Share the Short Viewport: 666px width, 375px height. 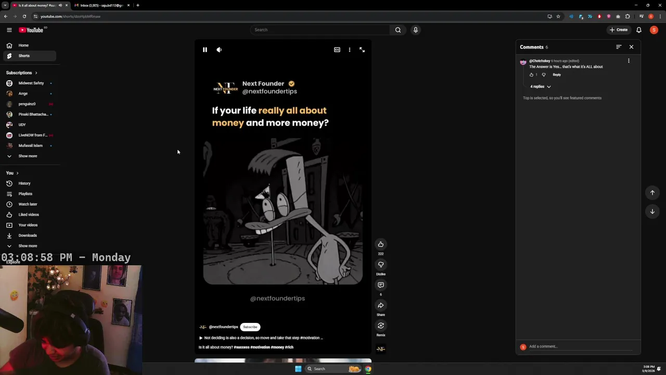(x=381, y=305)
